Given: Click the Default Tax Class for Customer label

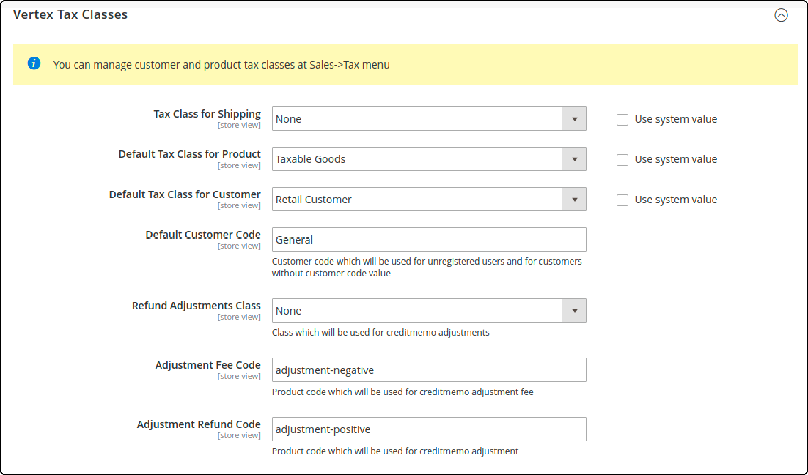Looking at the screenshot, I should [185, 194].
